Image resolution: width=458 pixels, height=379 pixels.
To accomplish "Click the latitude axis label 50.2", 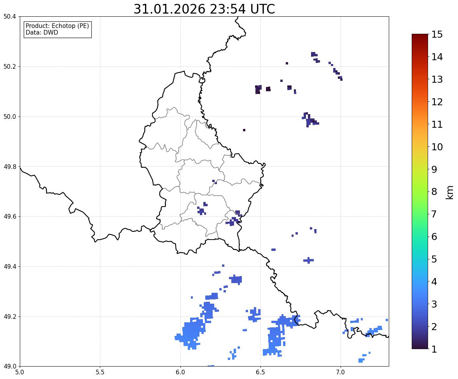I will click(10, 66).
